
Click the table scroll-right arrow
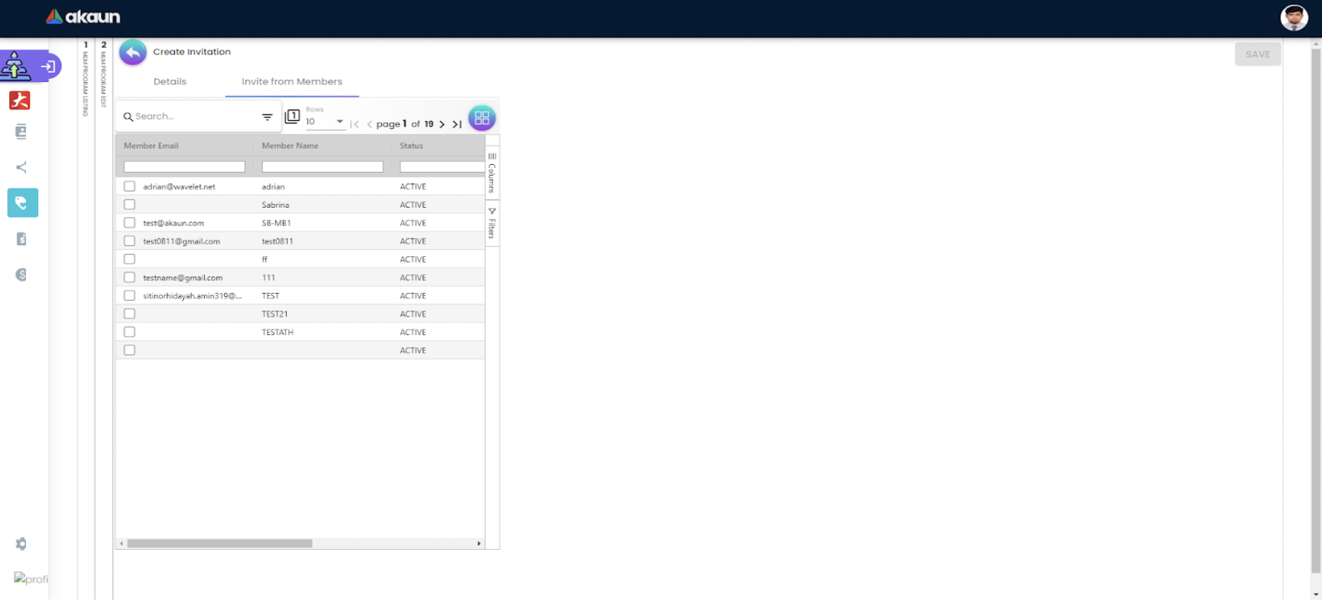(x=479, y=544)
